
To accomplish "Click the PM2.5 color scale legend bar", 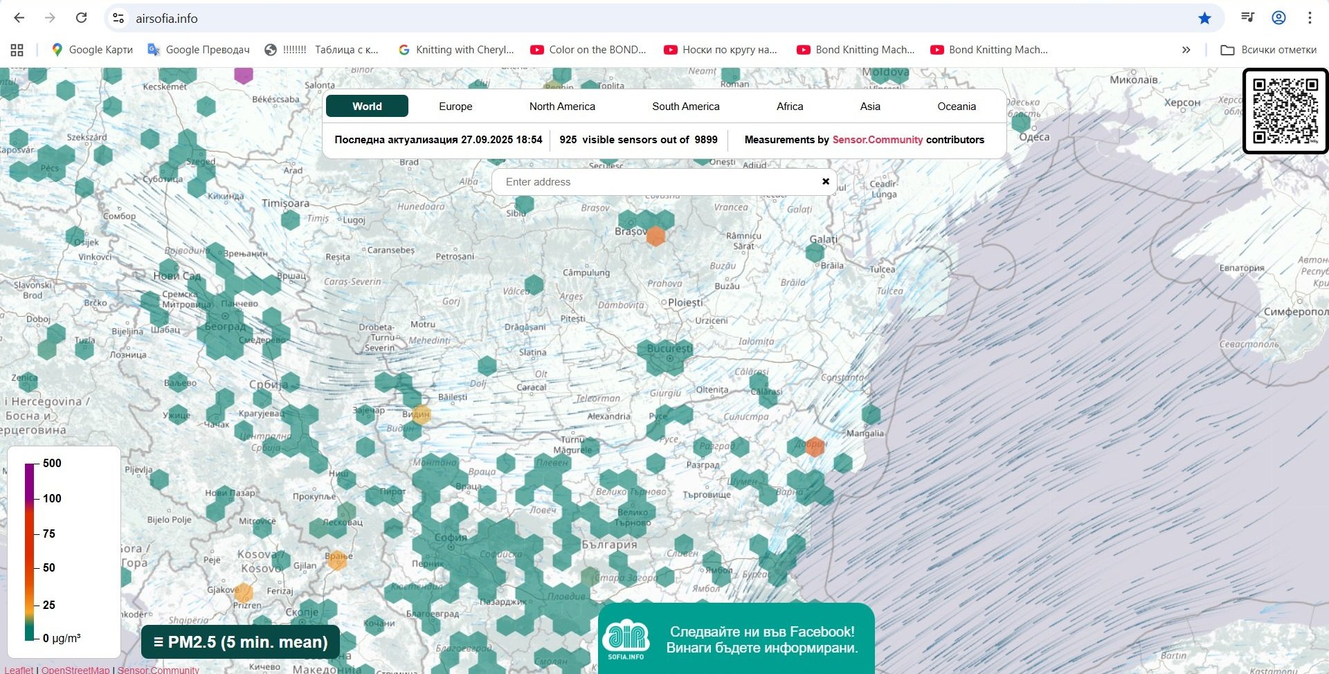I will pyautogui.click(x=30, y=552).
